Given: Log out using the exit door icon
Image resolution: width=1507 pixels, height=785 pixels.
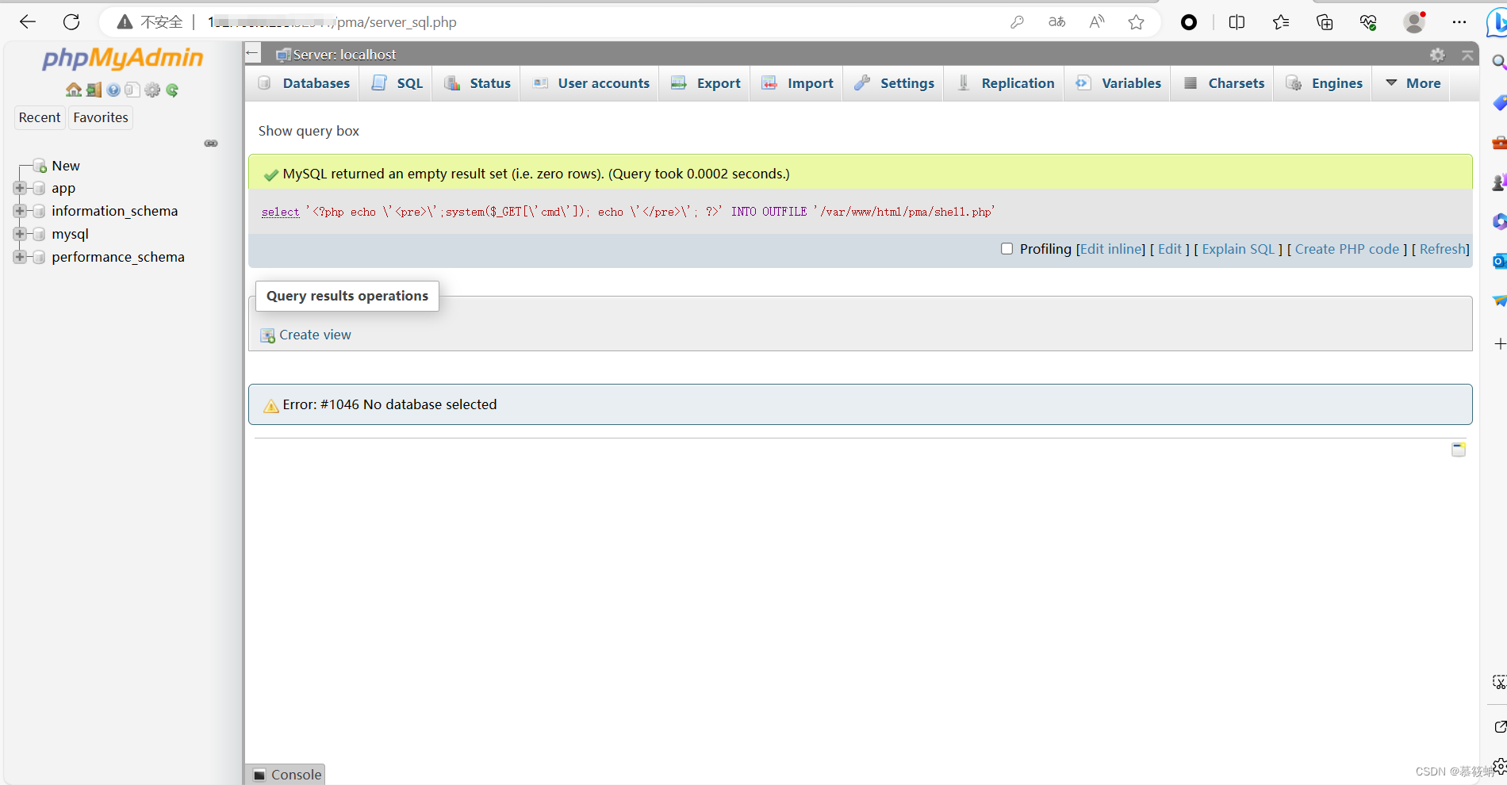Looking at the screenshot, I should [x=94, y=90].
